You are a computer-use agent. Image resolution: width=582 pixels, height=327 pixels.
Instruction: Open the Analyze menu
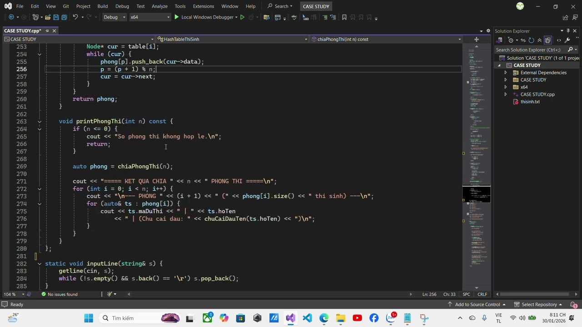[x=160, y=6]
